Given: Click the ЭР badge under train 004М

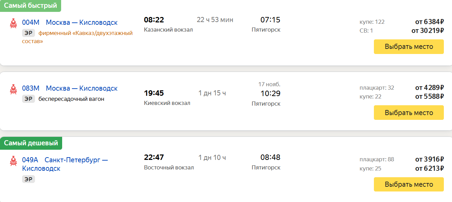Looking at the screenshot, I should point(29,33).
